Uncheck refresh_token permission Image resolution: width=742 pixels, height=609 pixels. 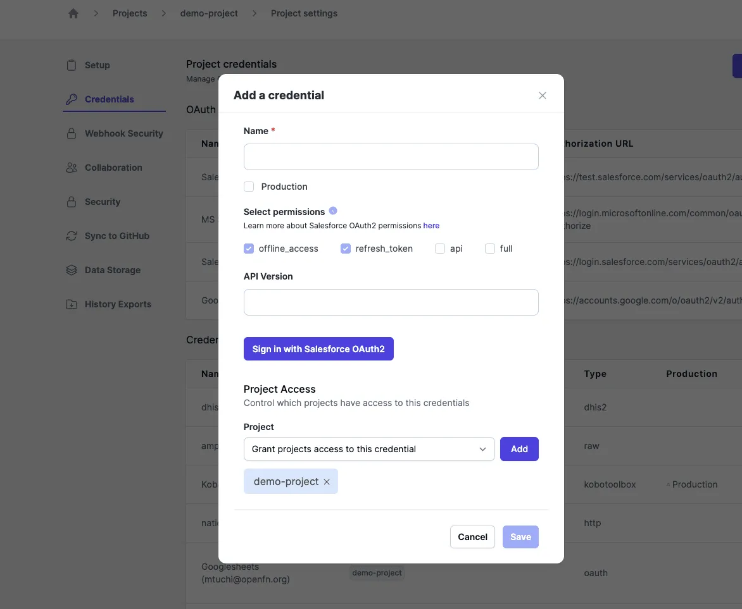point(346,249)
